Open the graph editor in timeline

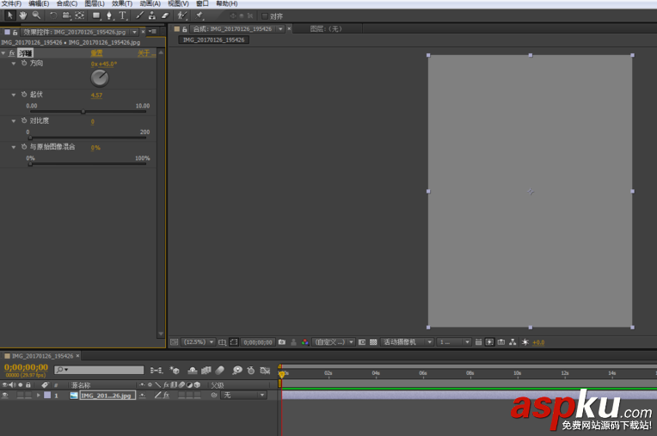point(265,371)
